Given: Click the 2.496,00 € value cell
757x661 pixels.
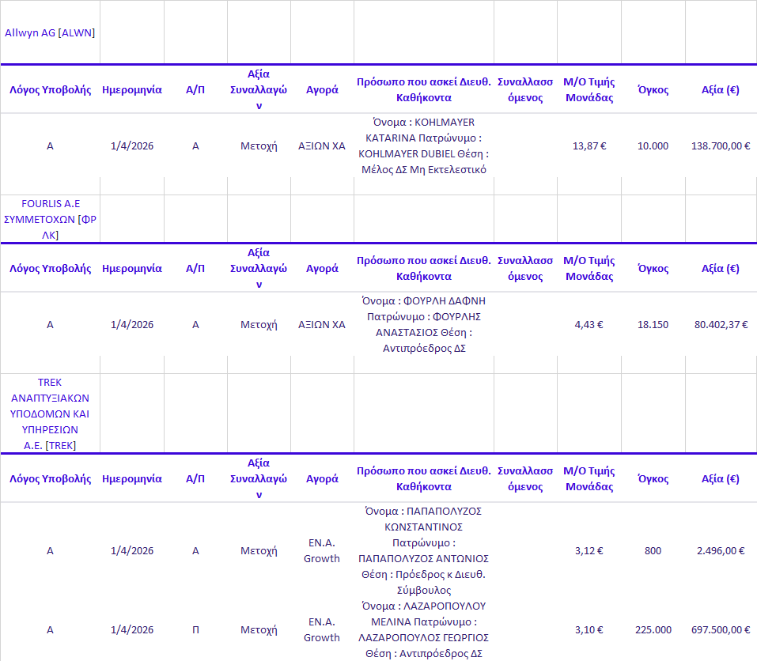Looking at the screenshot, I should click(x=721, y=550).
